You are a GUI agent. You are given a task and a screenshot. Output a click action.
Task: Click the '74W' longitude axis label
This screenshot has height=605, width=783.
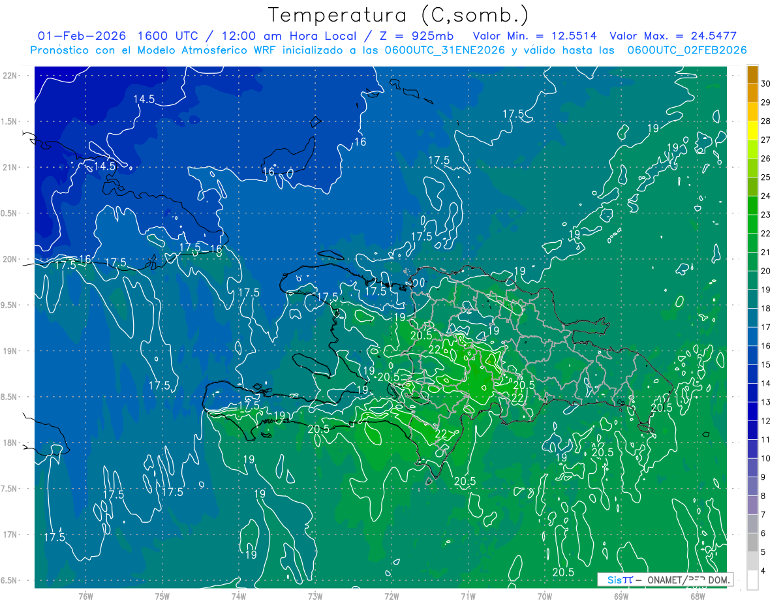[239, 597]
